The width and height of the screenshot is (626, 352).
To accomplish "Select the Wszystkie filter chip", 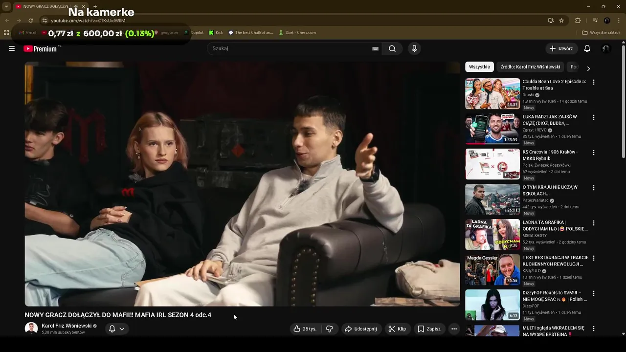I will pos(479,67).
